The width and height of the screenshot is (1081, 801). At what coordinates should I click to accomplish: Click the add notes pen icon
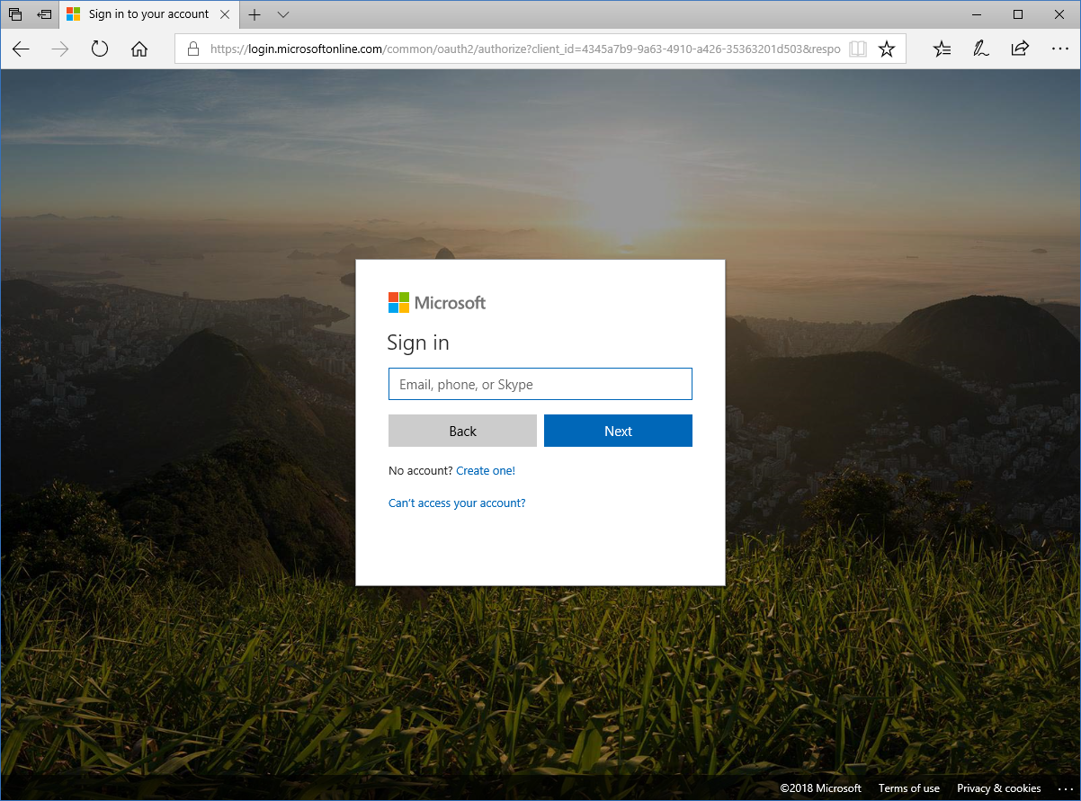981,49
